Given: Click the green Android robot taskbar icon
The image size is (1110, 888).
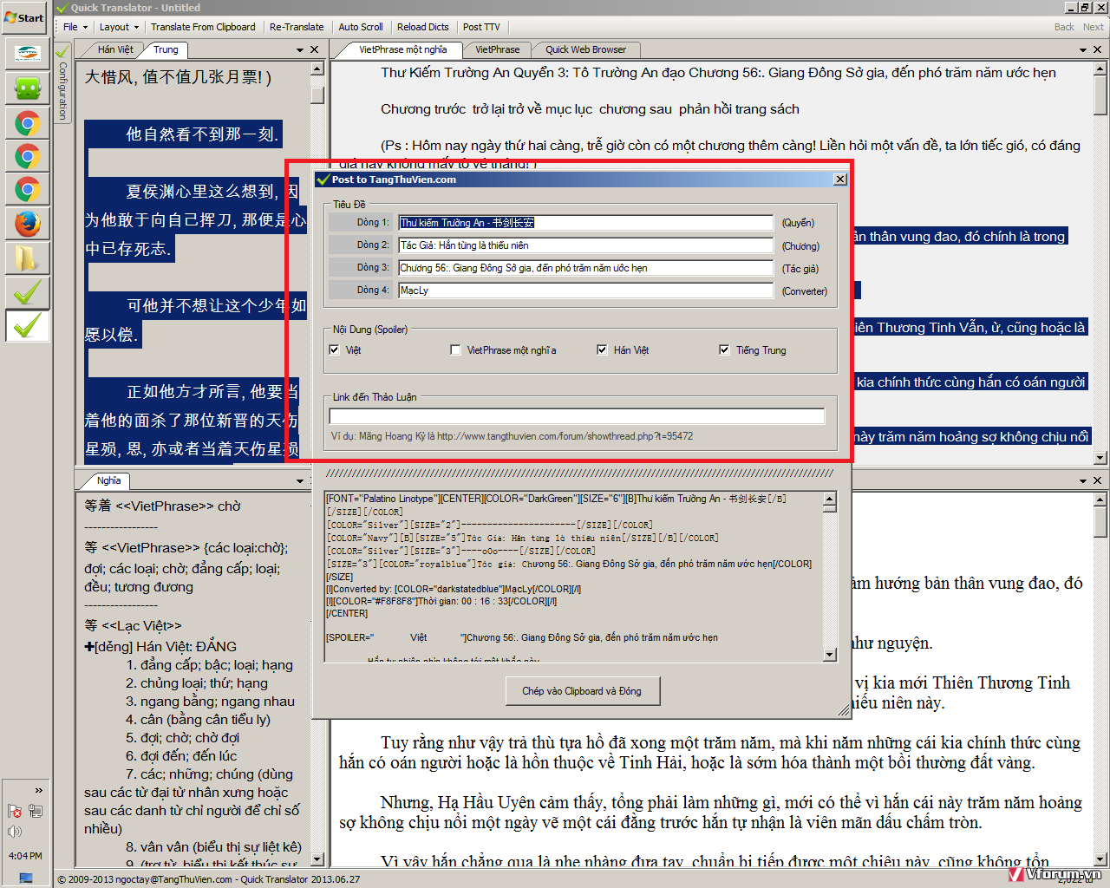Looking at the screenshot, I should click(x=27, y=88).
